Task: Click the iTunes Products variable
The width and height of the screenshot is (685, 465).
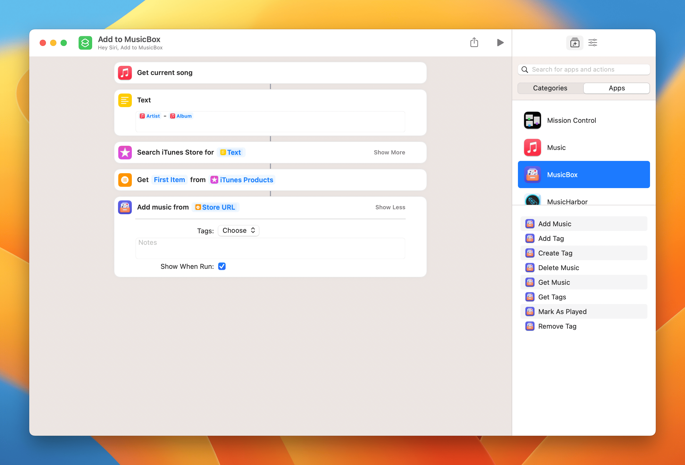Action: [x=242, y=180]
